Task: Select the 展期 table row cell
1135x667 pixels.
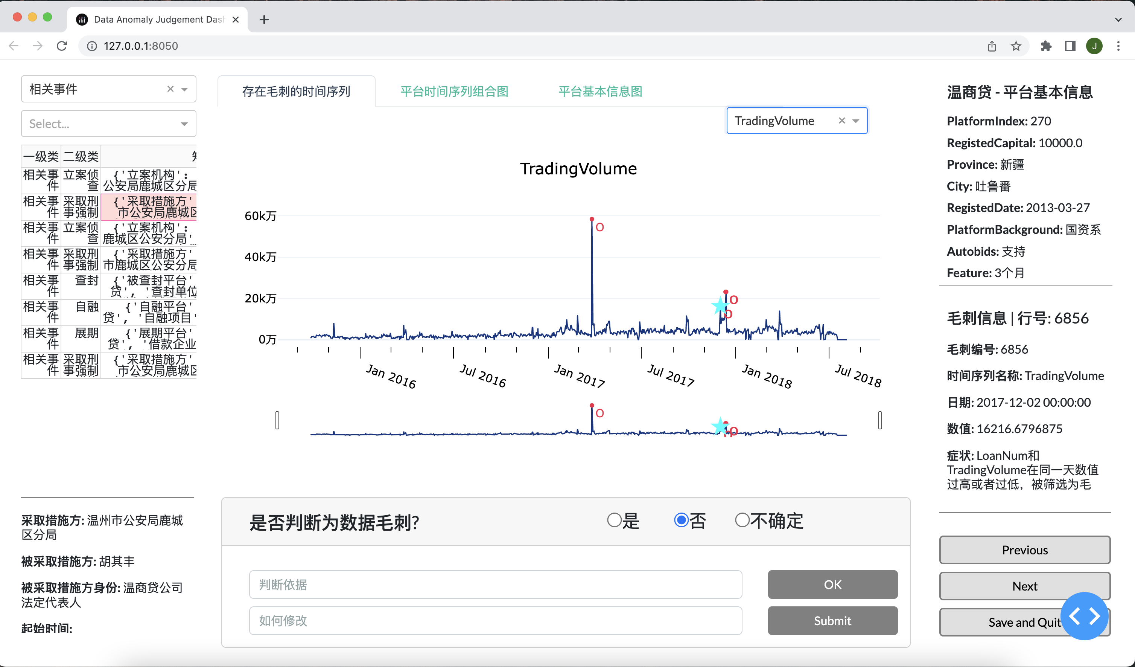Action: click(81, 339)
